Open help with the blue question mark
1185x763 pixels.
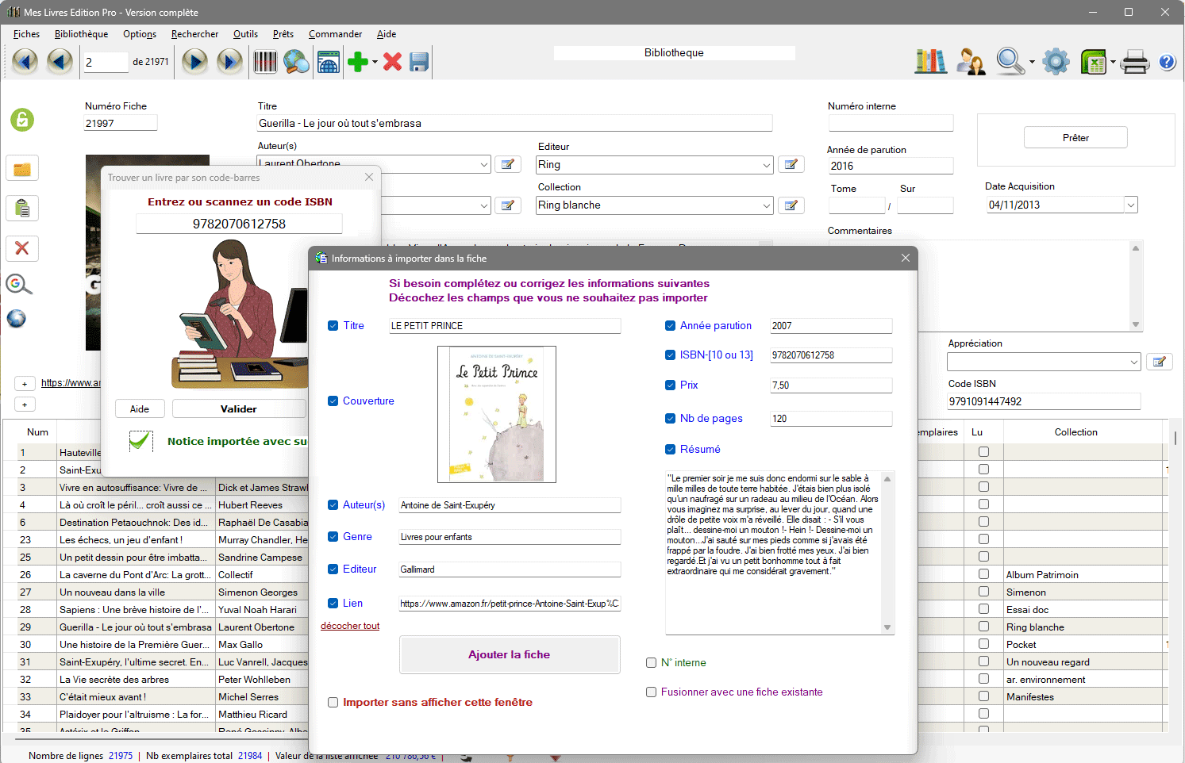coord(1167,62)
